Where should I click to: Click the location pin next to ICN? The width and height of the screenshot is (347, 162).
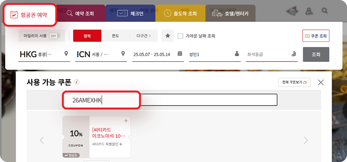point(123,54)
